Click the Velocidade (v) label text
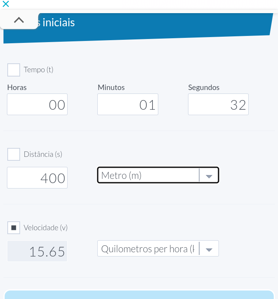Screen dimensions: 278x299 pos(46,228)
